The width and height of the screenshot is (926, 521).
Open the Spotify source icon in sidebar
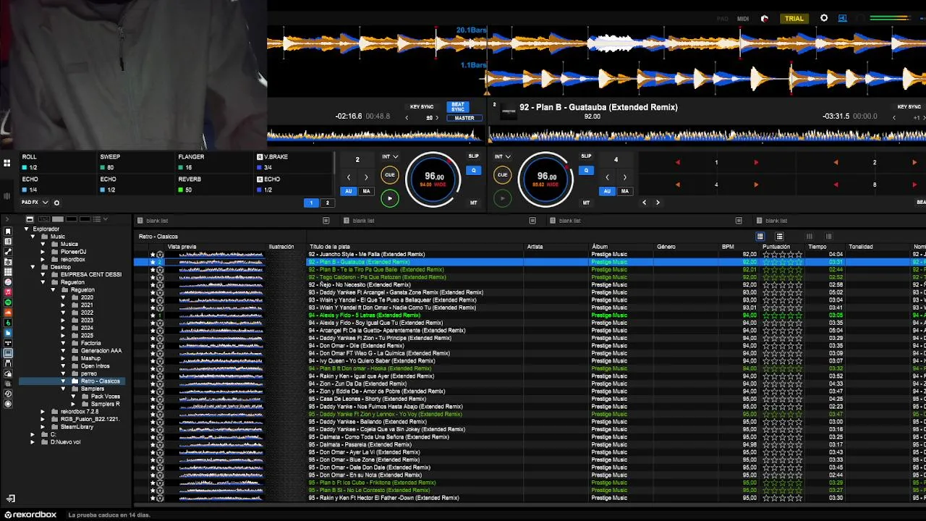click(x=8, y=302)
